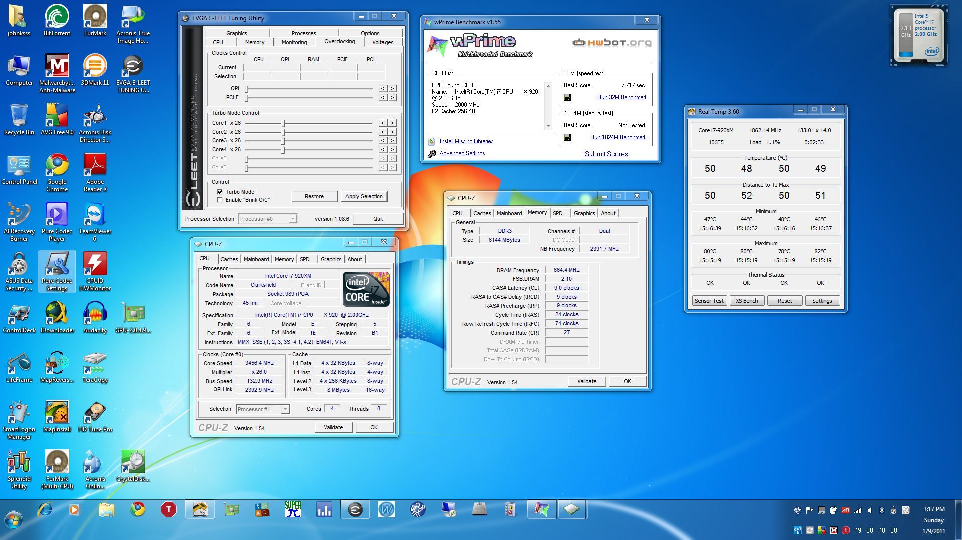Open the wPrime Advanced Settings link
This screenshot has width=962, height=540.
(462, 153)
